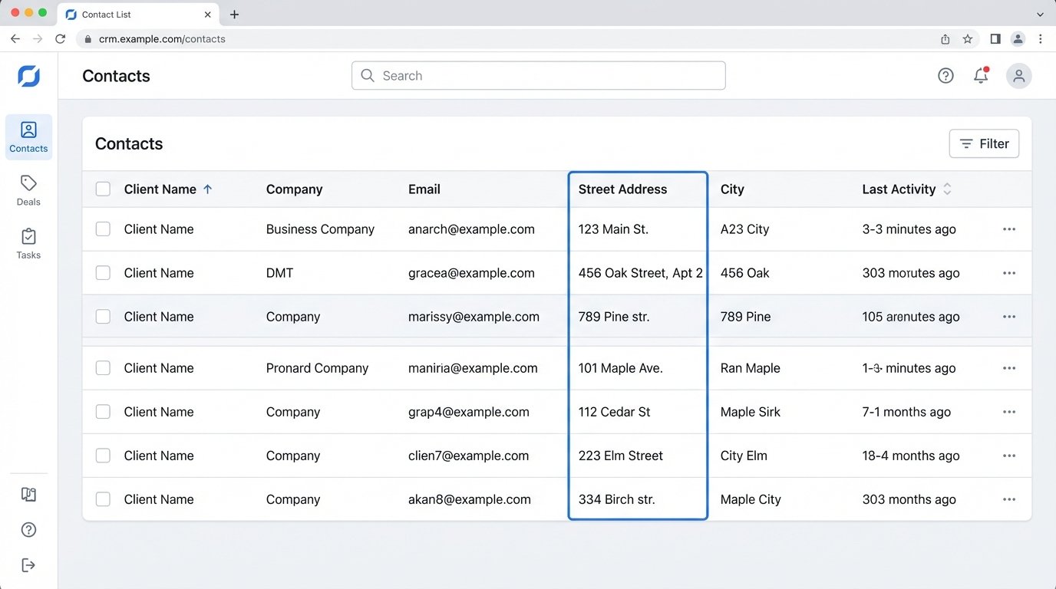Open the user profile avatar menu
1056x589 pixels.
point(1018,75)
